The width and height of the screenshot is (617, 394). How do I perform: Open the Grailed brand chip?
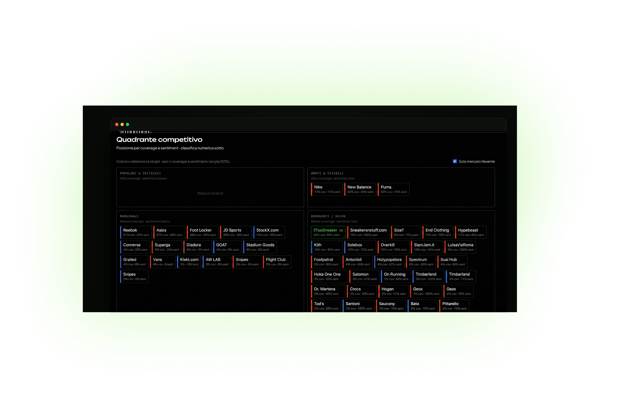pos(134,262)
